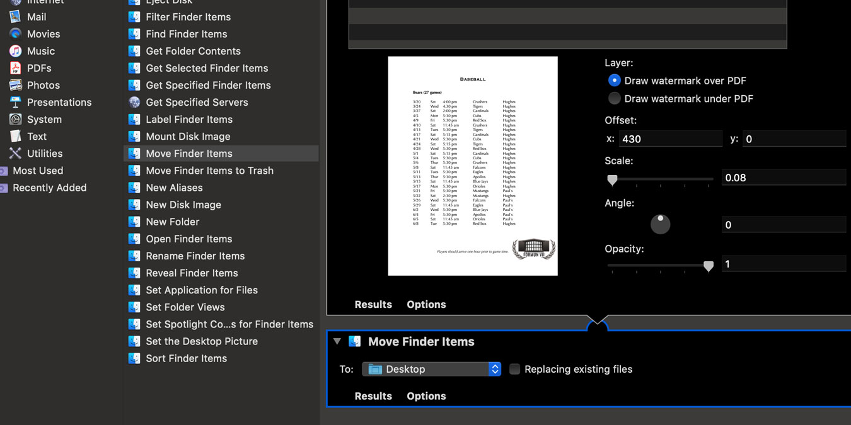
Task: Select Draw watermark over PDF
Action: pos(614,80)
